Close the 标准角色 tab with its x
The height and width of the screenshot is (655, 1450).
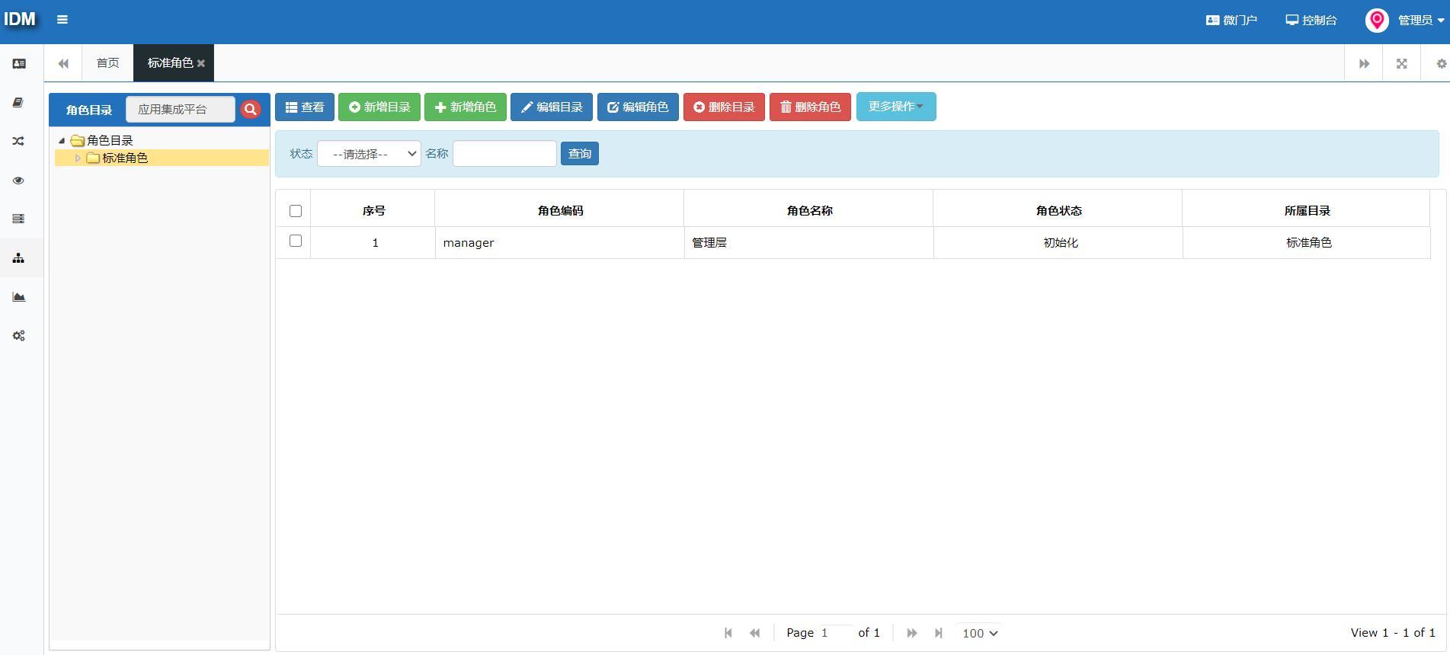point(201,63)
